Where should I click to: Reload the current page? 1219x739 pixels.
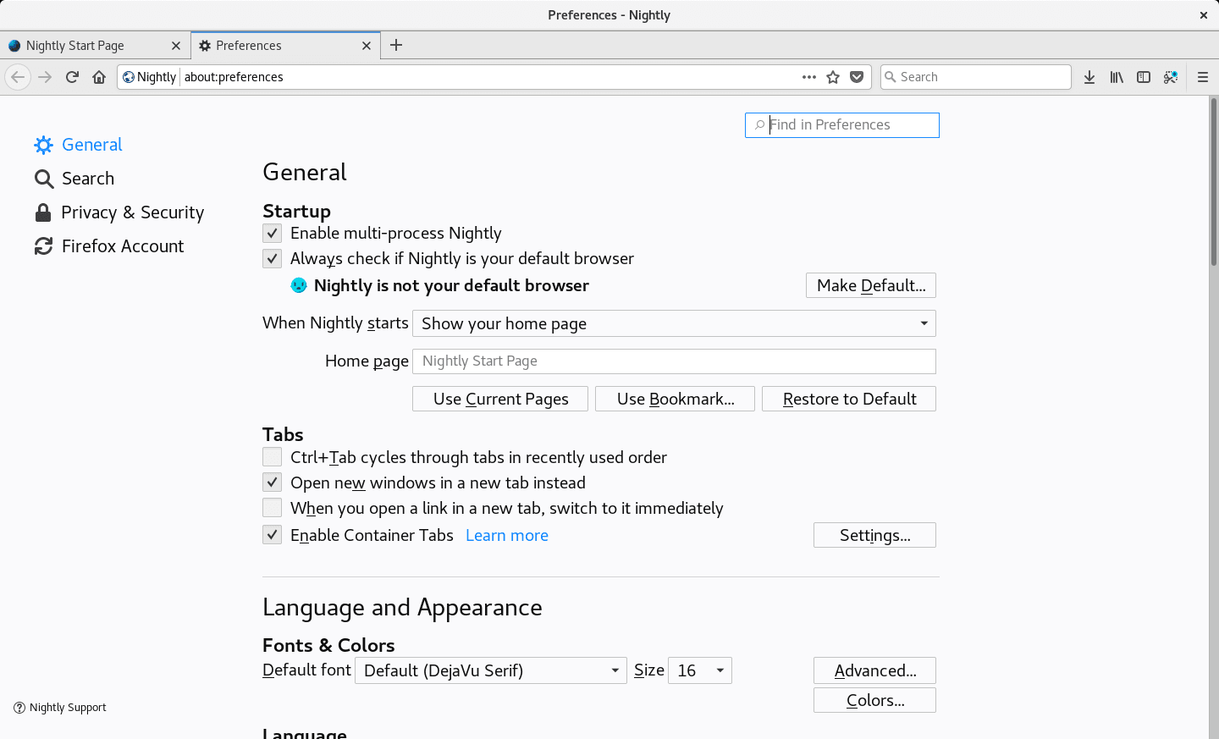click(x=72, y=77)
